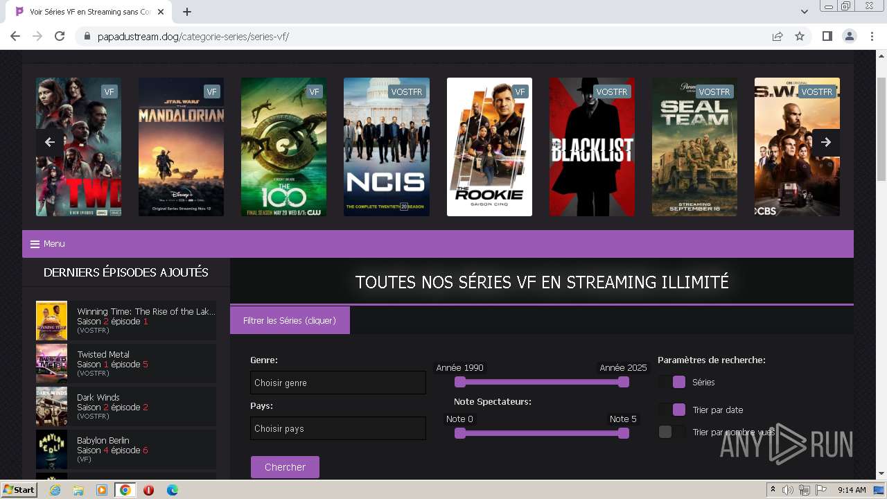The image size is (887, 499).
Task: Open Babylon Berlin Saison 4 épisode 6
Action: [126, 449]
